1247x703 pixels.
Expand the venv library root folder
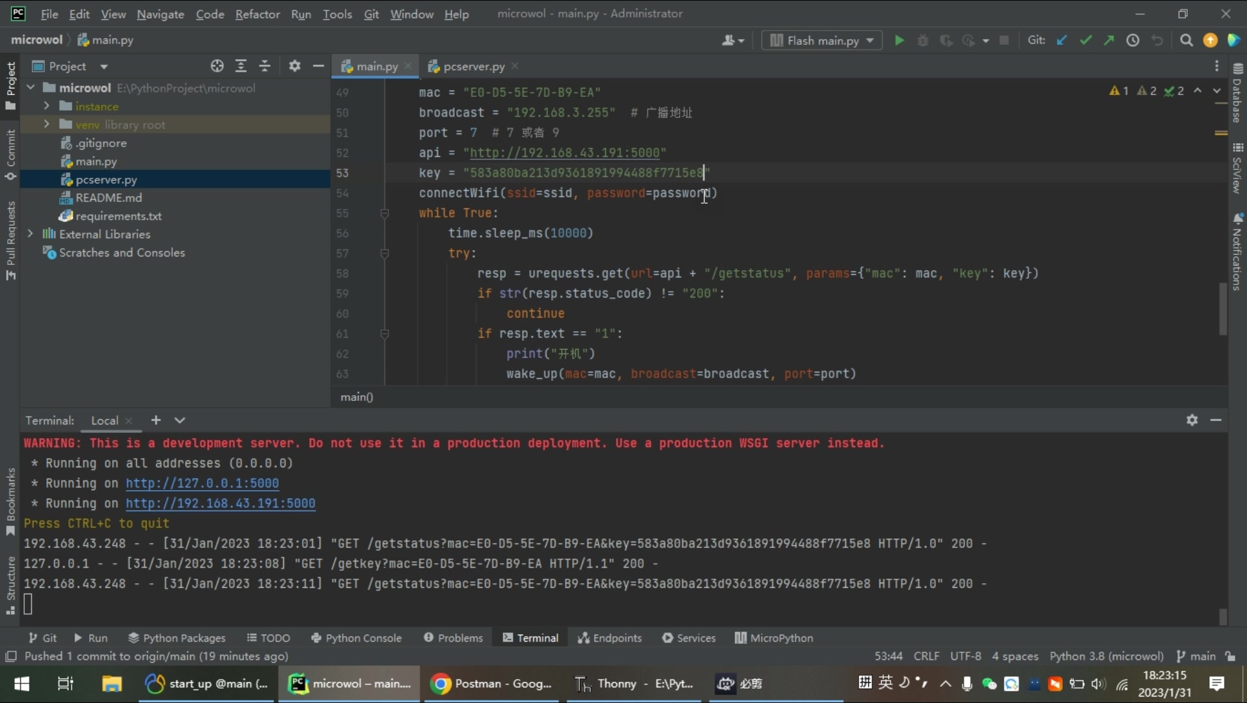click(46, 124)
